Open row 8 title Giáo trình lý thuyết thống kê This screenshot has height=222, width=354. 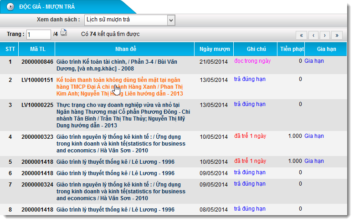tap(115, 210)
